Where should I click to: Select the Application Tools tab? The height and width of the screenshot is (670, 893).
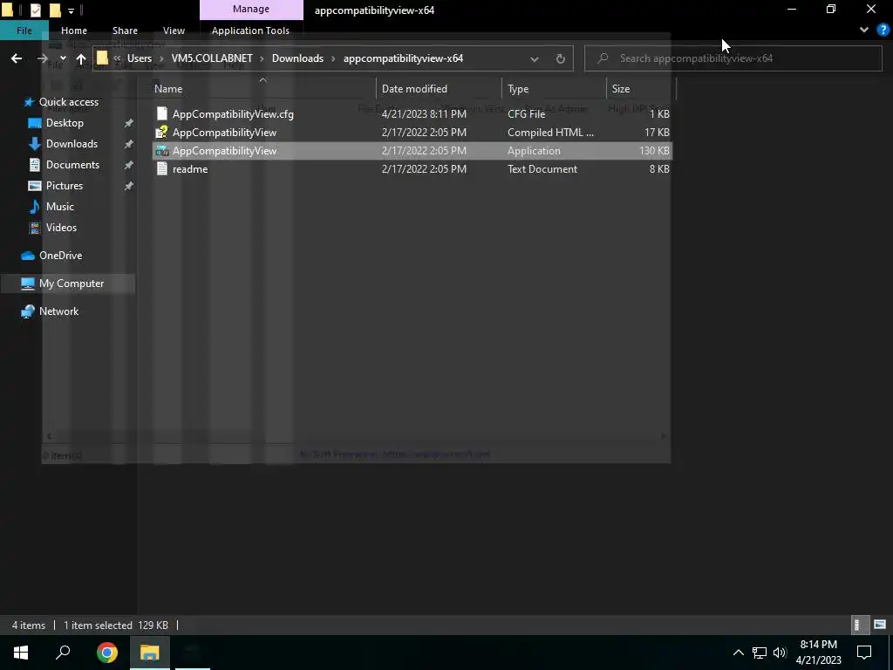[250, 31]
